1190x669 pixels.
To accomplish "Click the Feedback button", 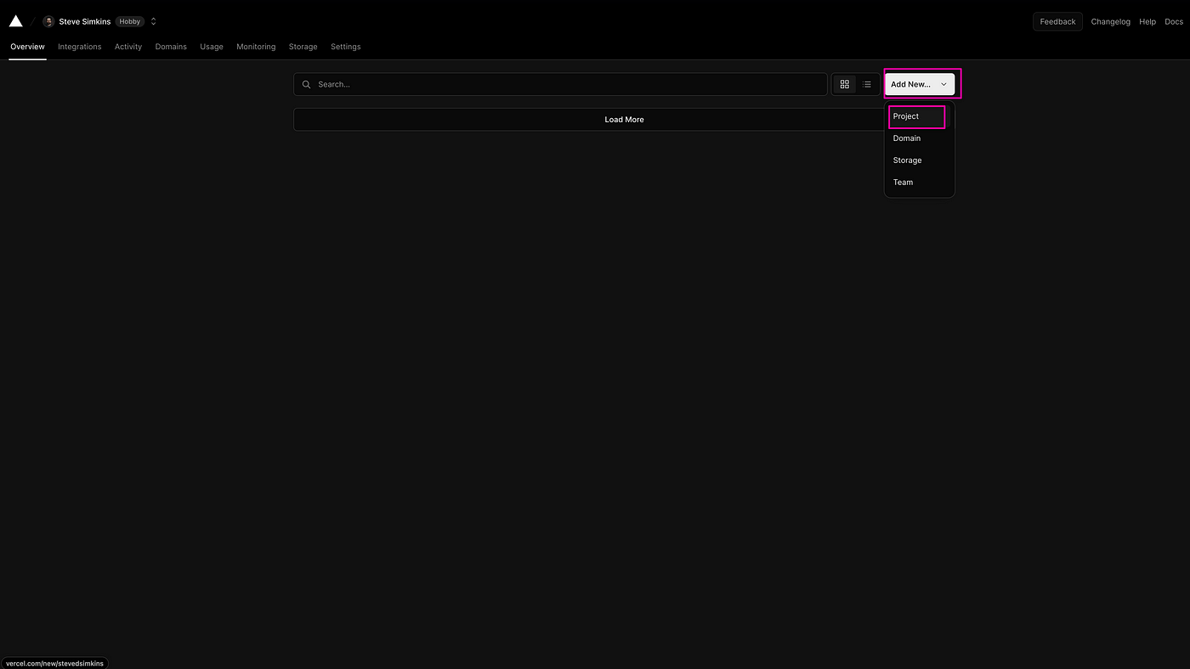I will (x=1057, y=21).
